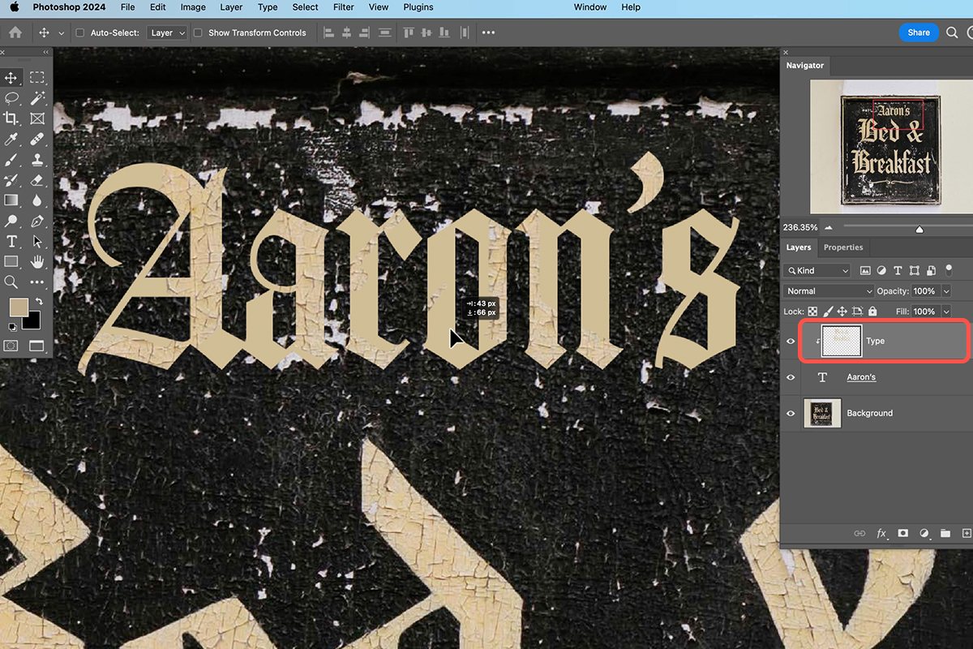The image size is (973, 649).
Task: Add a layer mask
Action: coord(902,533)
